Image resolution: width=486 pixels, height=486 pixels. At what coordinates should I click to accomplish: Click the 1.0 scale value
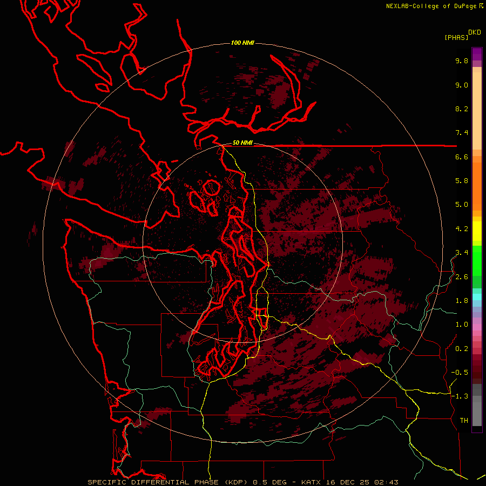462,325
